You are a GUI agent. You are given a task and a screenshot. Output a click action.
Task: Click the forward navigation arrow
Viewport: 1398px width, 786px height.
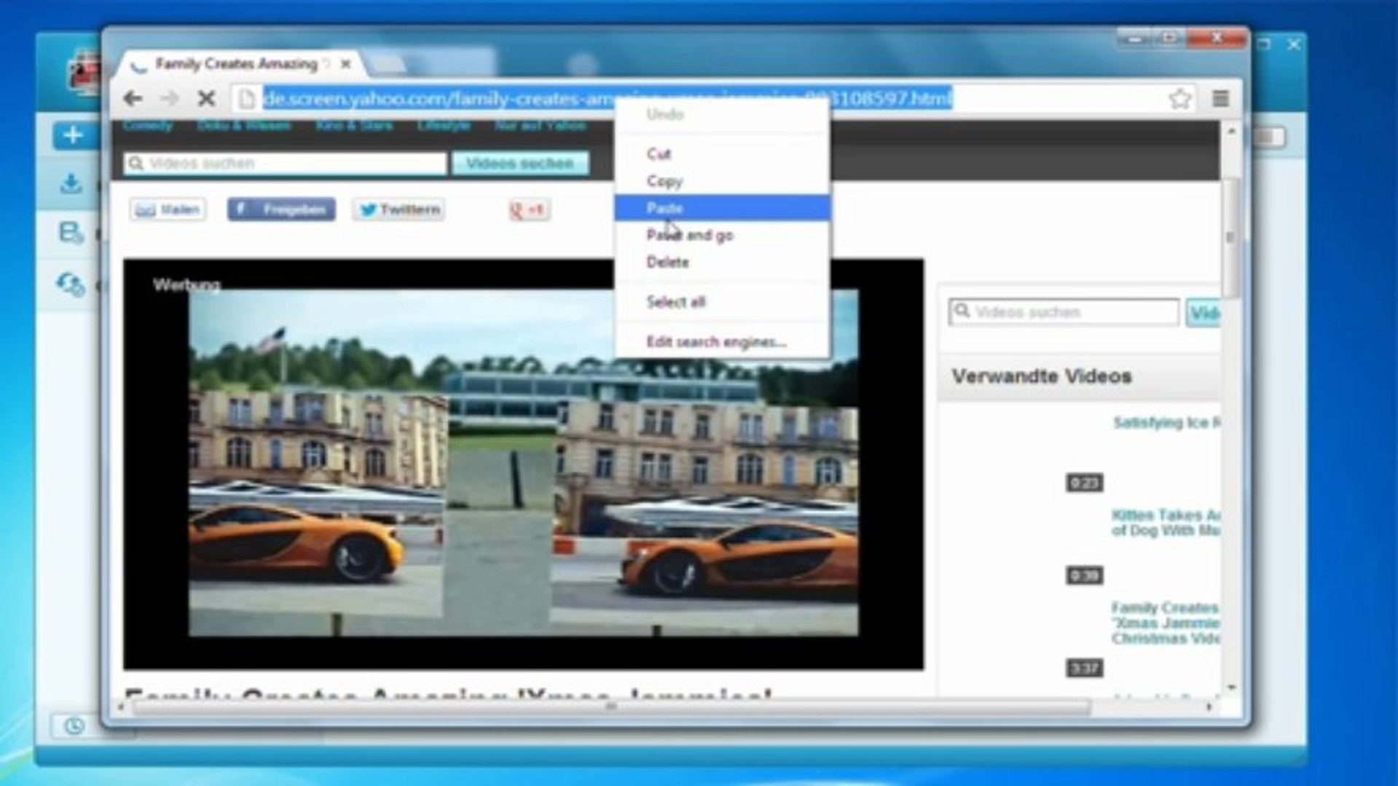point(169,98)
